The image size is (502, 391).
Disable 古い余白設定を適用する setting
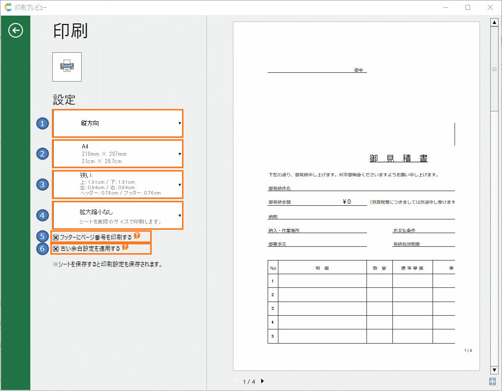[55, 249]
